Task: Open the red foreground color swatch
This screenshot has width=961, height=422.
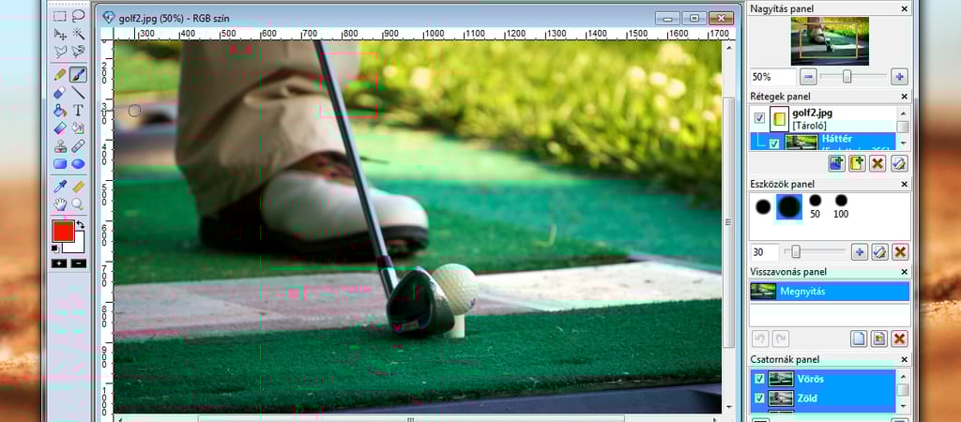Action: pos(63,232)
